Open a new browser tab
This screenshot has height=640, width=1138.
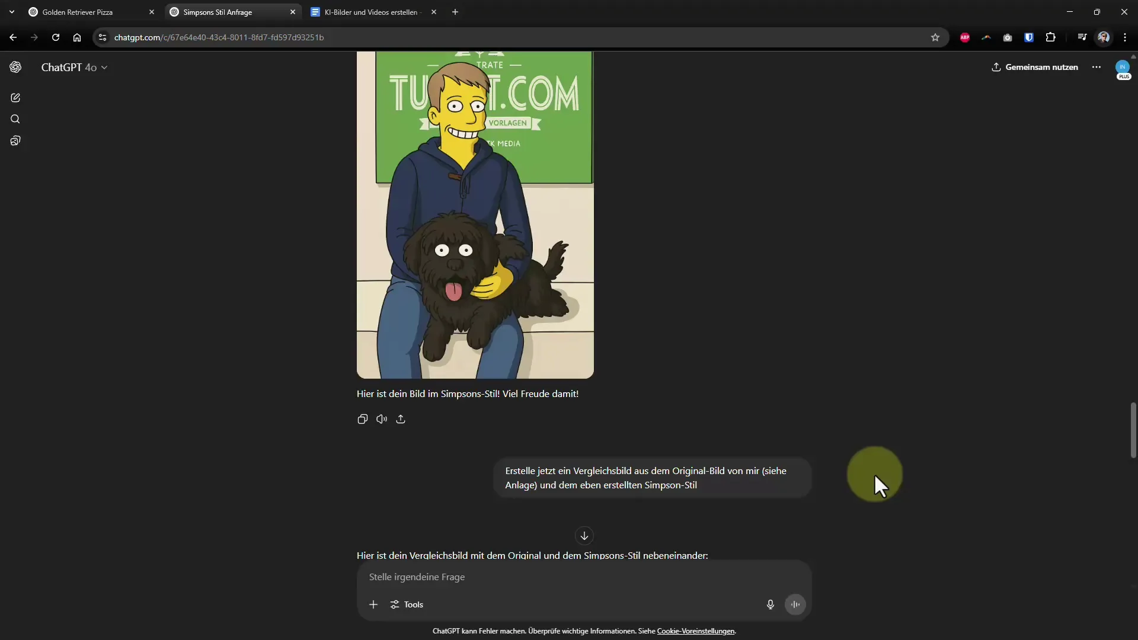455,12
